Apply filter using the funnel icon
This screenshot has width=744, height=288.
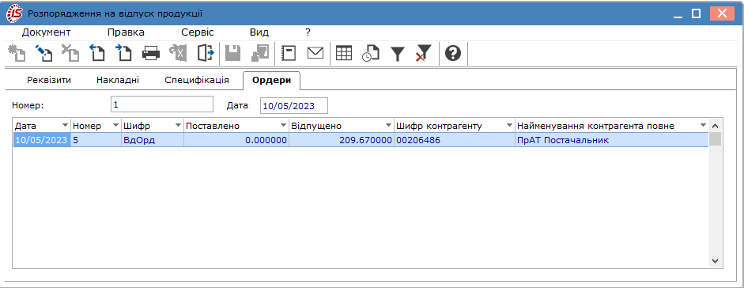398,54
